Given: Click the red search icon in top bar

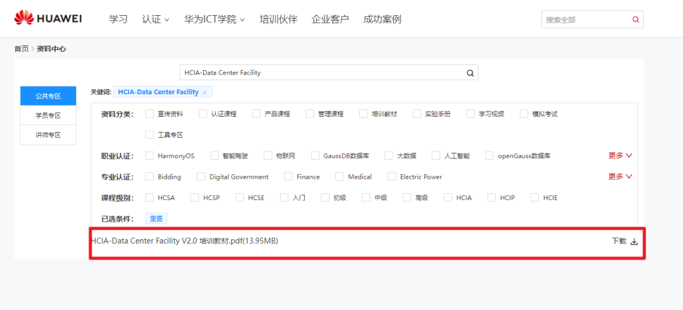Looking at the screenshot, I should click(636, 20).
